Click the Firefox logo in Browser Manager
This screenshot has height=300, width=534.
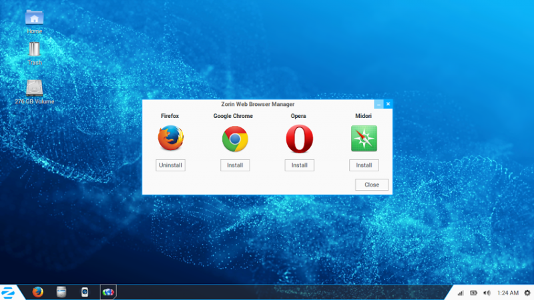click(x=171, y=138)
